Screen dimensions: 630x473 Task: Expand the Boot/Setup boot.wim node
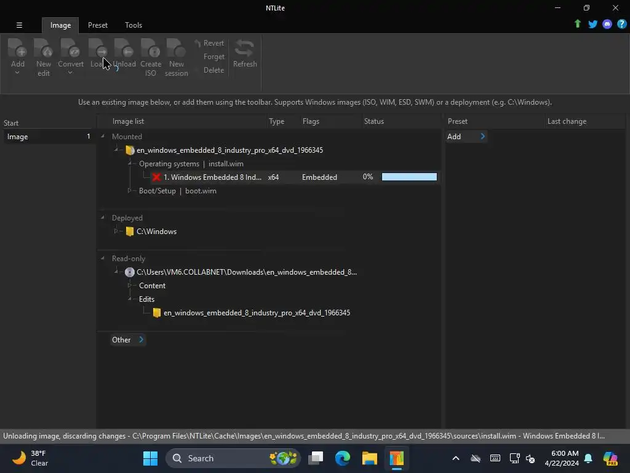(x=129, y=190)
